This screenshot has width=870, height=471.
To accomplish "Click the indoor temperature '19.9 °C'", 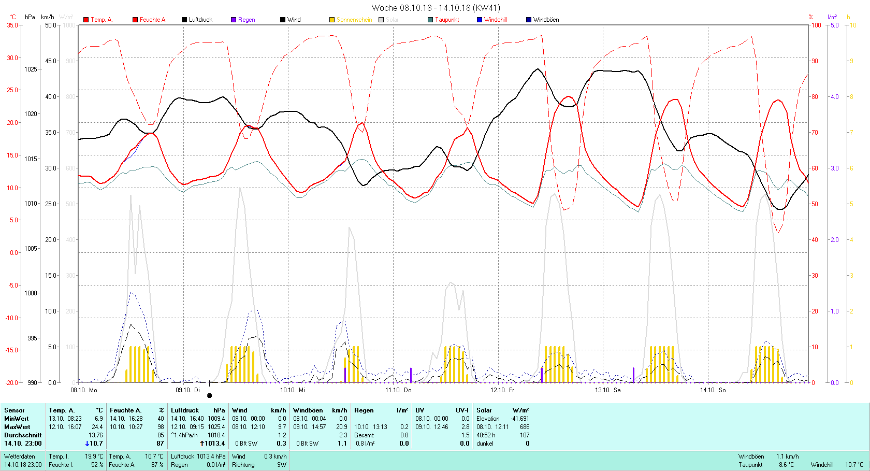I will pos(94,456).
